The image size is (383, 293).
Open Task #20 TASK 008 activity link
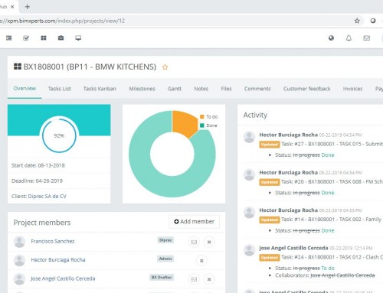point(332,182)
